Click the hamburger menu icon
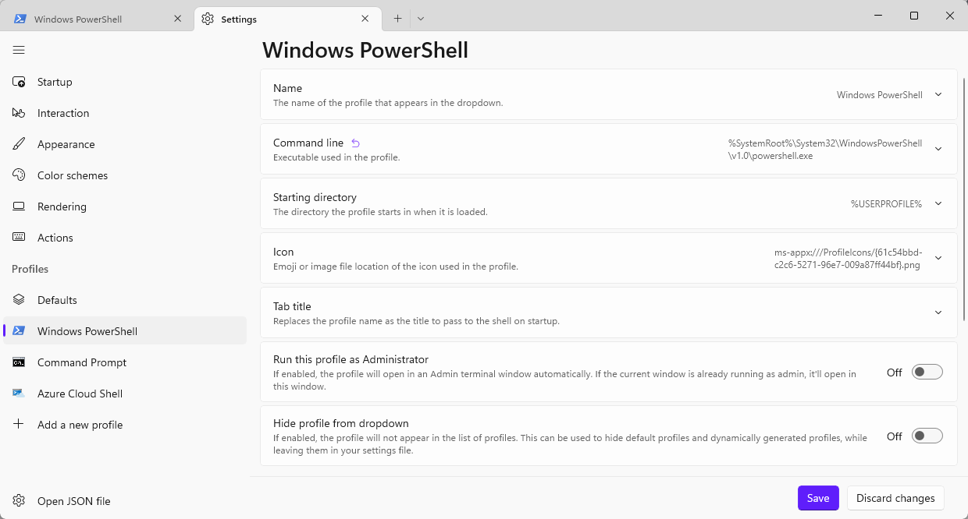This screenshot has width=968, height=519. (19, 50)
